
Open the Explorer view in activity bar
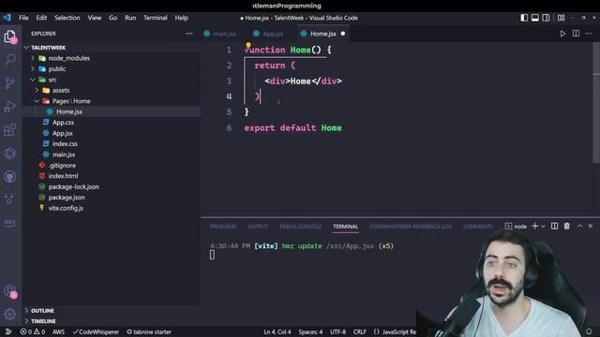point(10,37)
